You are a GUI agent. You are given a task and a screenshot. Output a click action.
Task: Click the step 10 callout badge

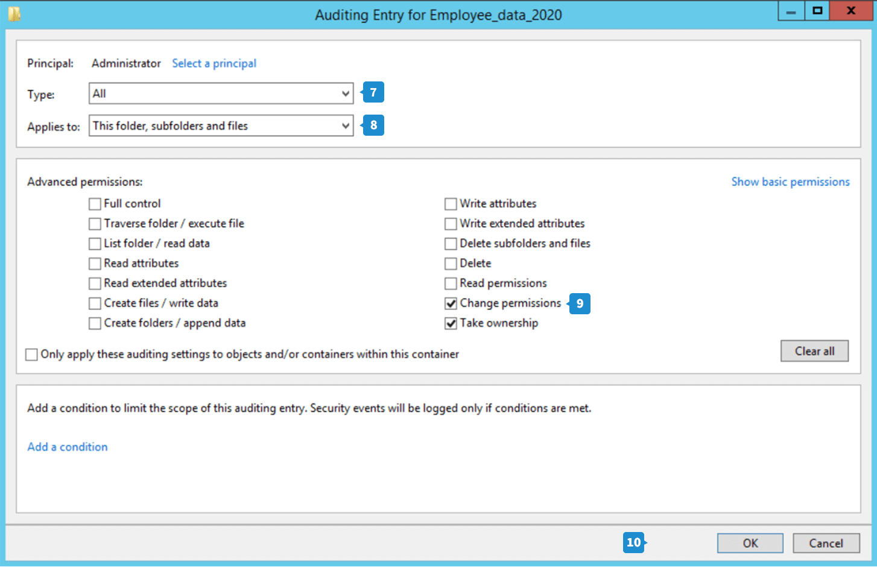click(x=633, y=542)
